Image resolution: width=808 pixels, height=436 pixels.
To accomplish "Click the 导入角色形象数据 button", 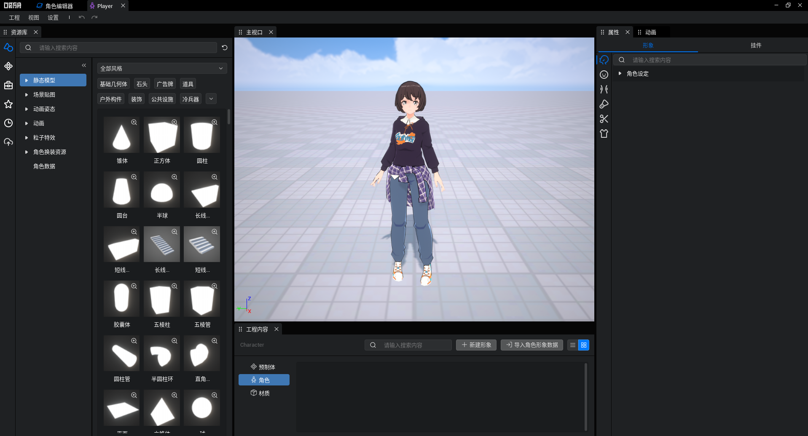I will point(532,345).
